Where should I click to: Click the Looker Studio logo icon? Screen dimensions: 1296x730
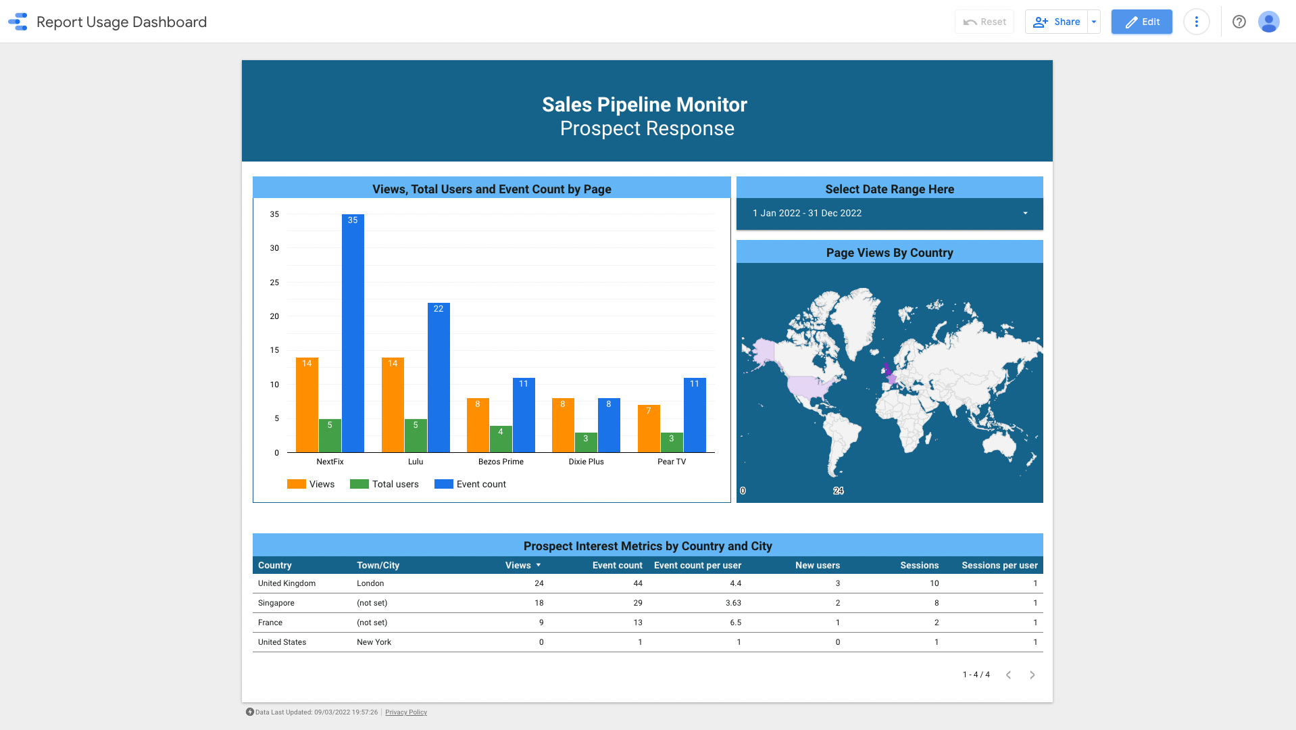tap(18, 22)
